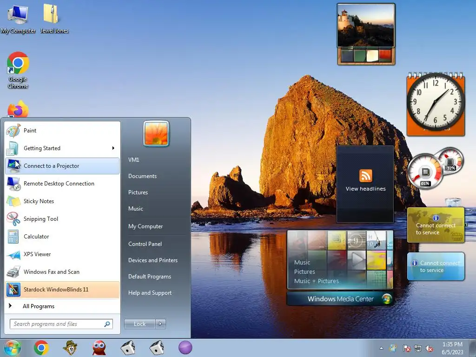Image resolution: width=476 pixels, height=357 pixels.
Task: Open the Action Center flag icon
Action: click(406, 348)
